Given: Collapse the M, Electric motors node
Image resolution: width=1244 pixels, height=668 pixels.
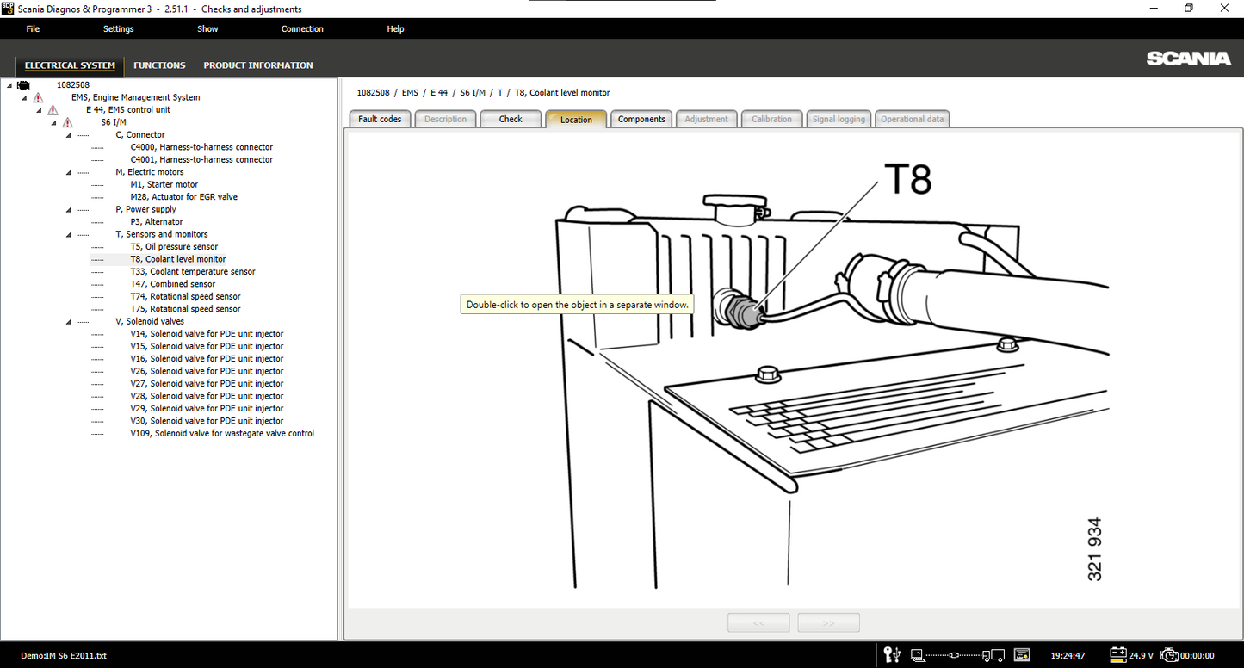Looking at the screenshot, I should coord(69,172).
